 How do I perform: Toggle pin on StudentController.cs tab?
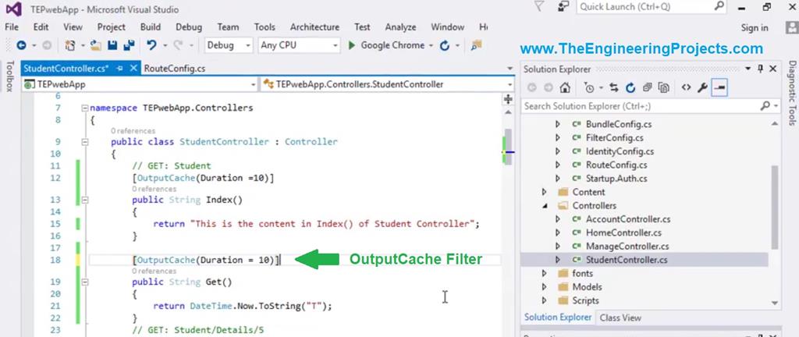(x=119, y=69)
